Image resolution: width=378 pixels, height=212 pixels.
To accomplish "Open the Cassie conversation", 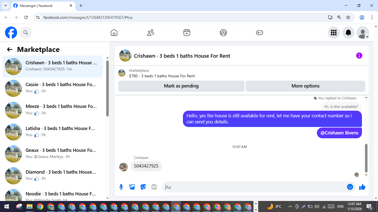I will click(x=53, y=88).
